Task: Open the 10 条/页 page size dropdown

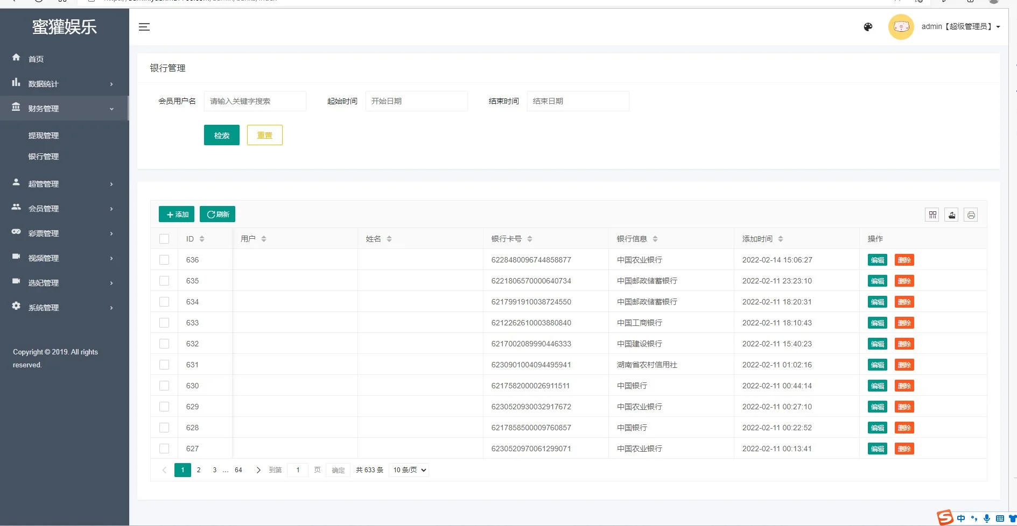Action: pos(409,470)
